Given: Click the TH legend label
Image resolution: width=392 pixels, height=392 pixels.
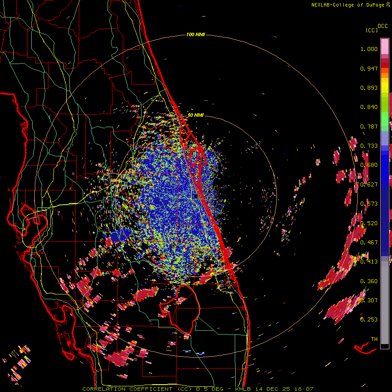Looking at the screenshot, I should click(x=374, y=339).
